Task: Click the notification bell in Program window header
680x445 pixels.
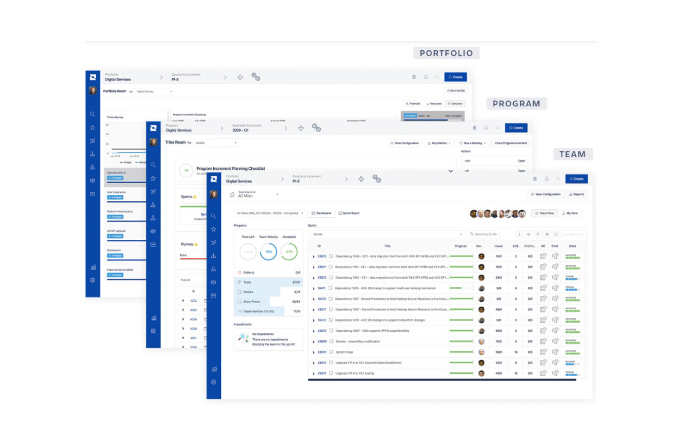Action: coord(486,128)
